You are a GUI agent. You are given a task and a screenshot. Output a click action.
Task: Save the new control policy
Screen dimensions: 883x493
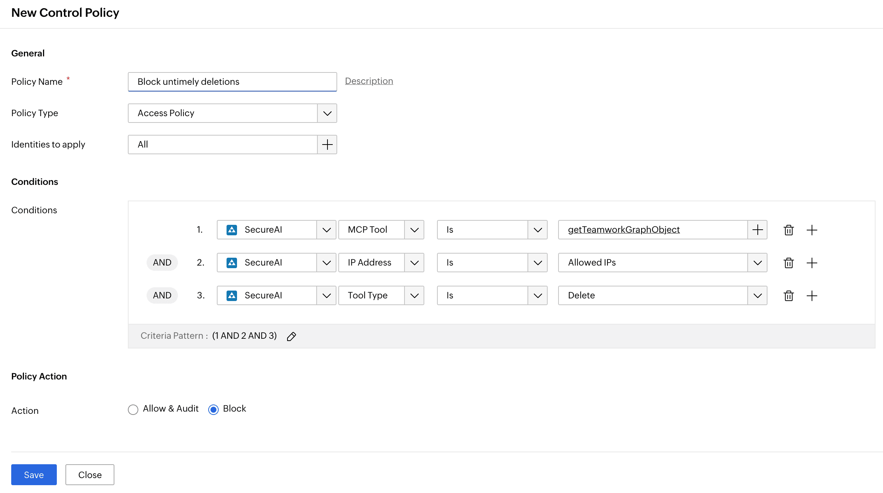tap(34, 475)
